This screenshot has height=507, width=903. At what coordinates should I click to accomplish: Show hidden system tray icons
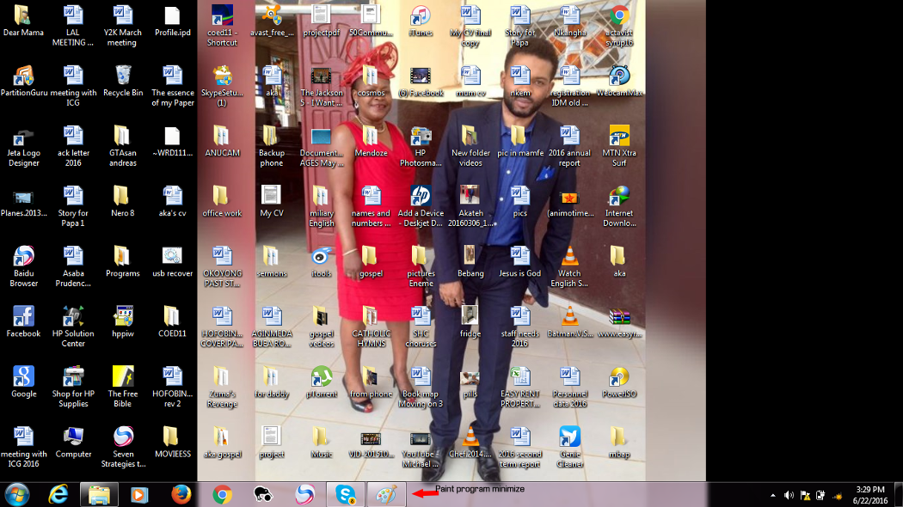pos(773,495)
